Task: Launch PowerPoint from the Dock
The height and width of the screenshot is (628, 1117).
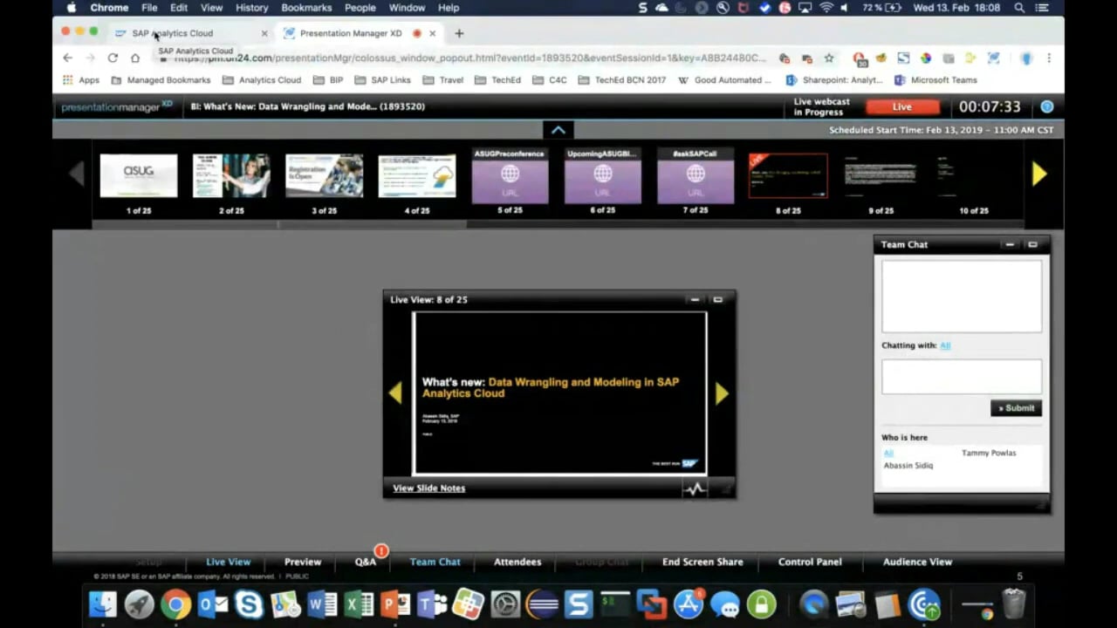Action: click(x=395, y=604)
